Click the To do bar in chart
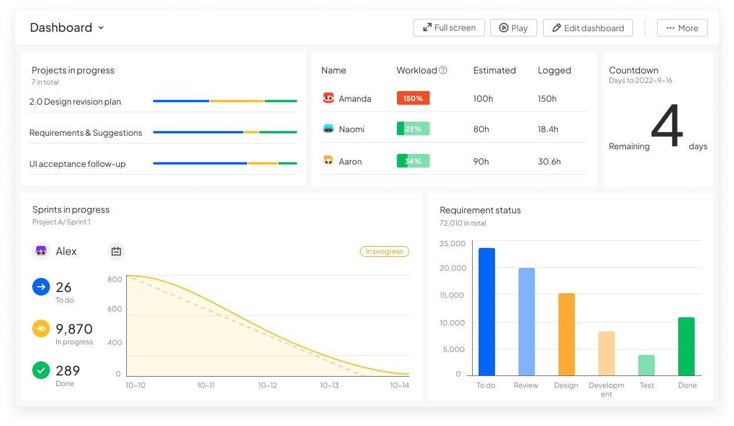The image size is (734, 426). 487,311
